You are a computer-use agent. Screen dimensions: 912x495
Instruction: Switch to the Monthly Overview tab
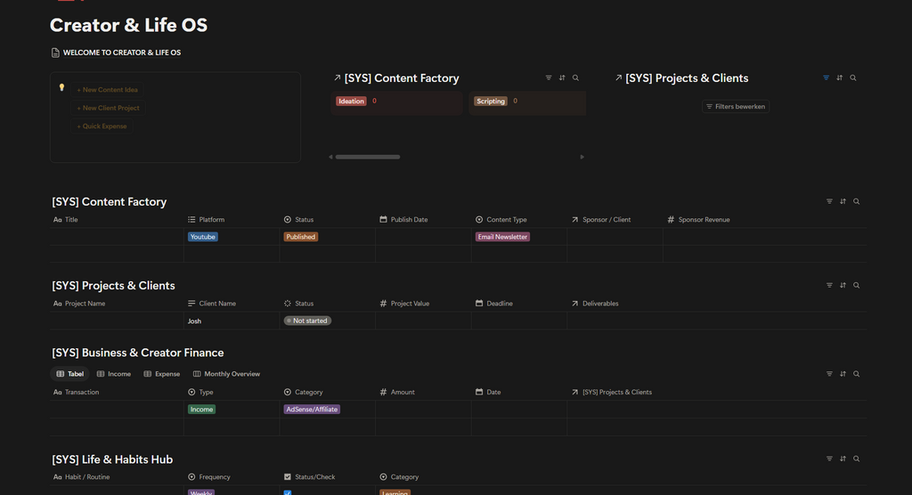pyautogui.click(x=227, y=374)
